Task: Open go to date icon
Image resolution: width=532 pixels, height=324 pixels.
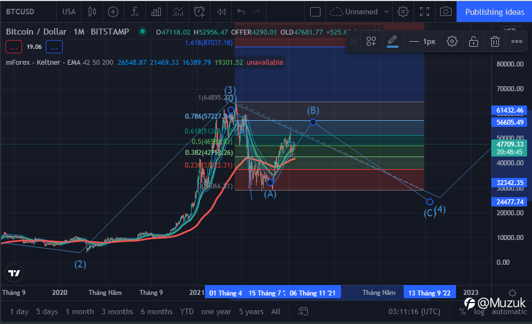Action: 303,311
